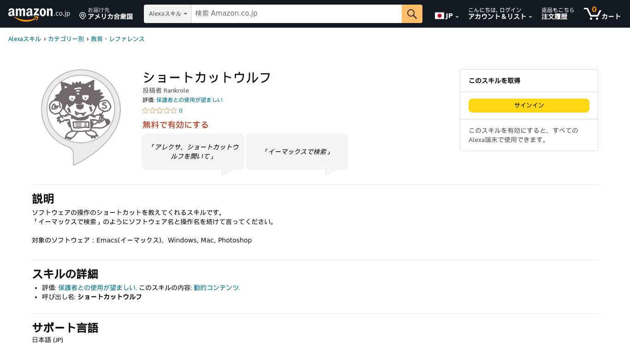Click the magnifying glass search button

[x=412, y=14]
